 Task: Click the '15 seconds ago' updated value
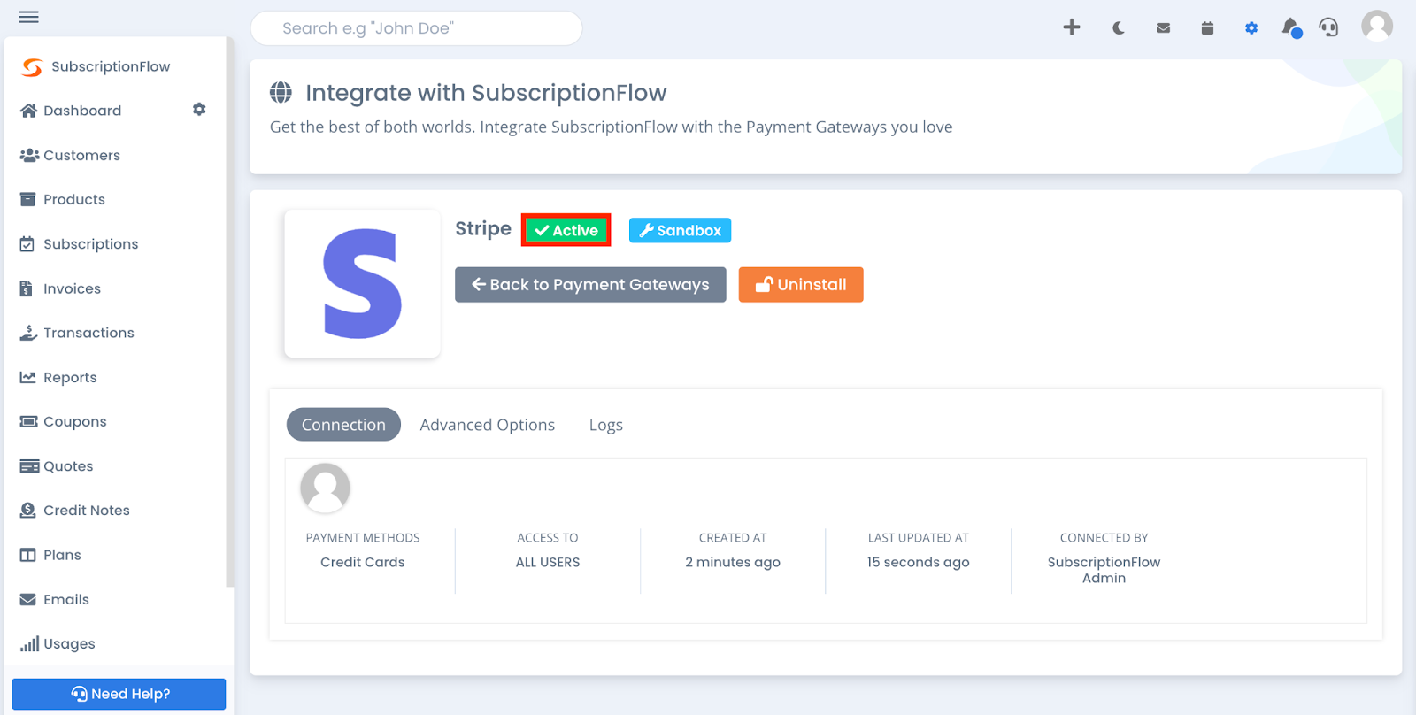pos(919,562)
